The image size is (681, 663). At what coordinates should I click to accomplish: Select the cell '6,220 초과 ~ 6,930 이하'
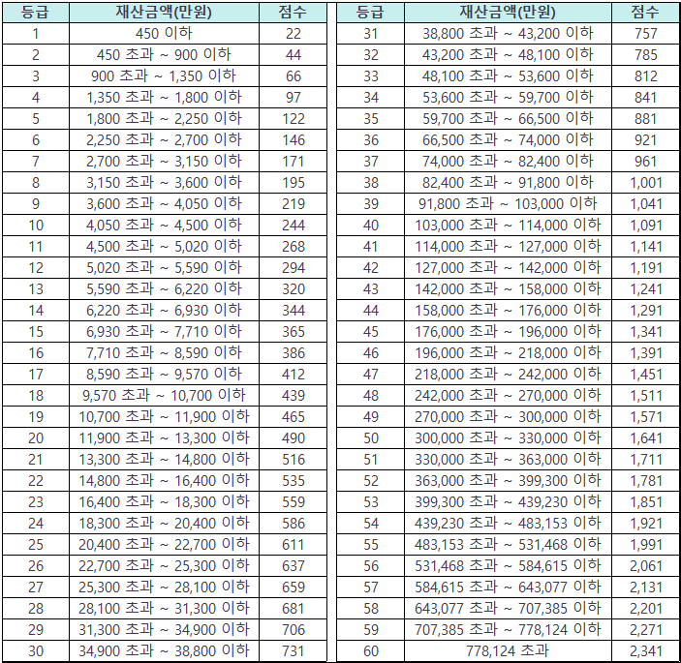click(164, 310)
